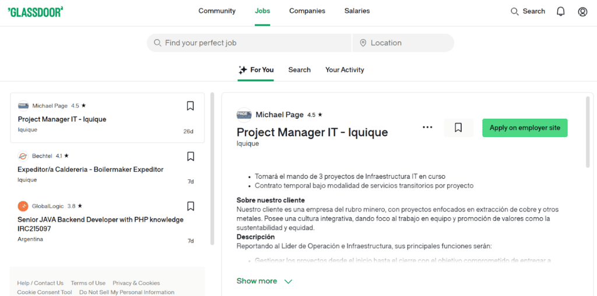Viewport: 597px width, 296px height.
Task: Go to the Salaries section
Action: tap(357, 11)
